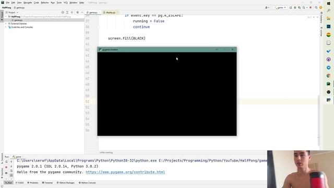The height and width of the screenshot is (188, 334).
Task: Switch to the display.py editor tab
Action: [x=110, y=13]
